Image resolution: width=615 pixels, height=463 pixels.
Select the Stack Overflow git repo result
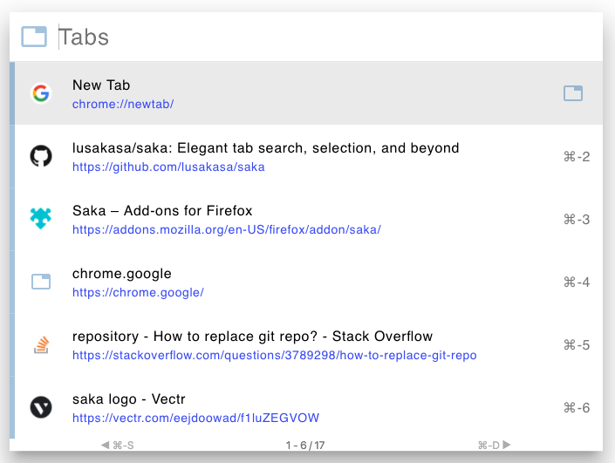tap(306, 344)
